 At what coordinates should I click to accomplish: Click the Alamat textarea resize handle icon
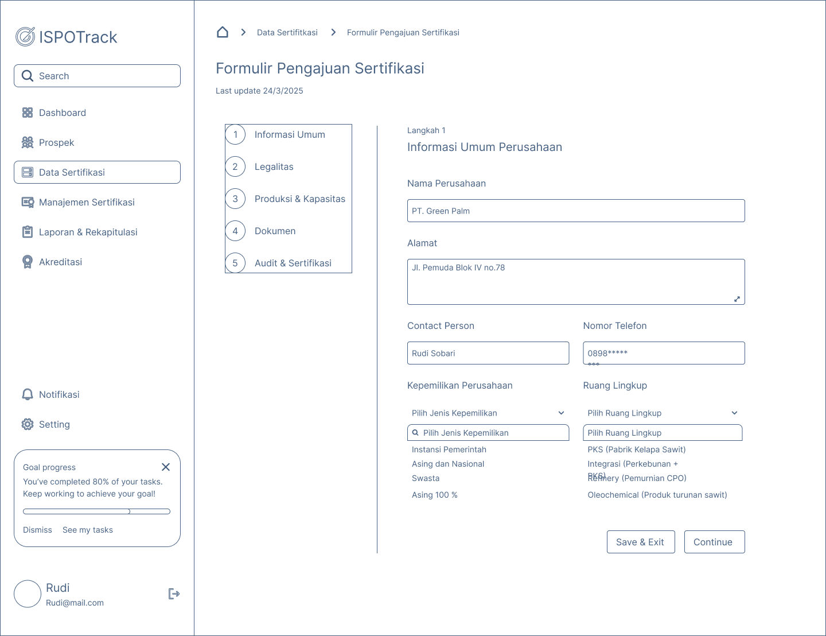737,299
